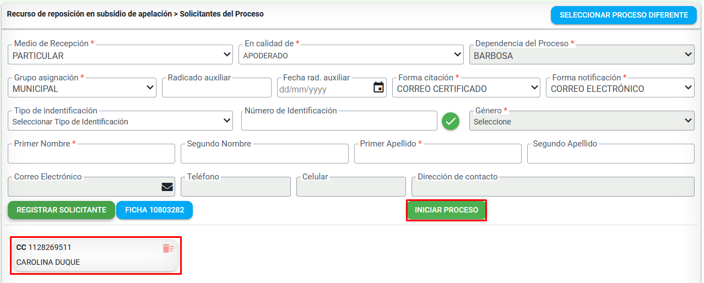Click the Radicado auxiliar text field
Screen dimensions: 704x283
pos(216,89)
